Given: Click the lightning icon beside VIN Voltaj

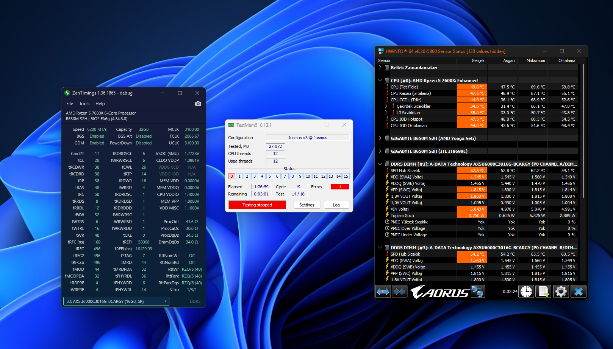Looking at the screenshot, I should tap(387, 209).
